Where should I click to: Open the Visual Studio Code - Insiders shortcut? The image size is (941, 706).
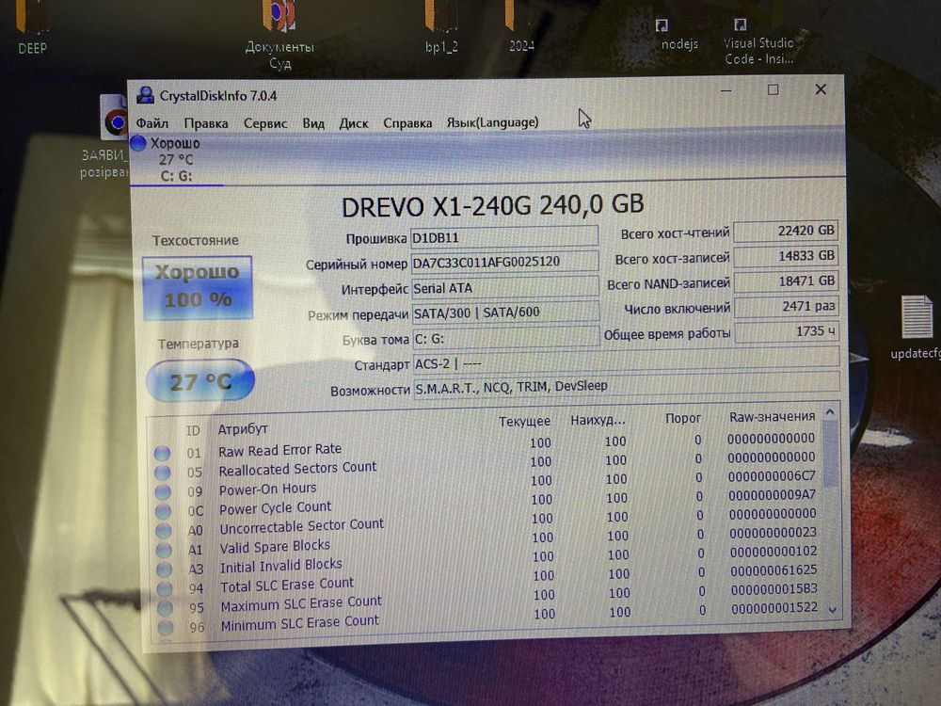(758, 42)
